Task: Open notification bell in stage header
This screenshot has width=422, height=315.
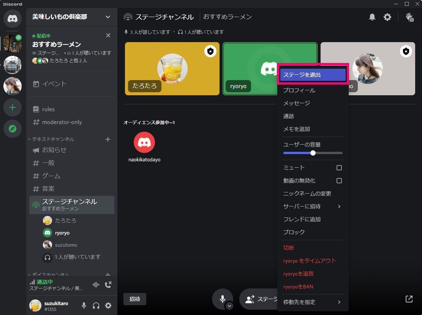Action: [x=372, y=17]
